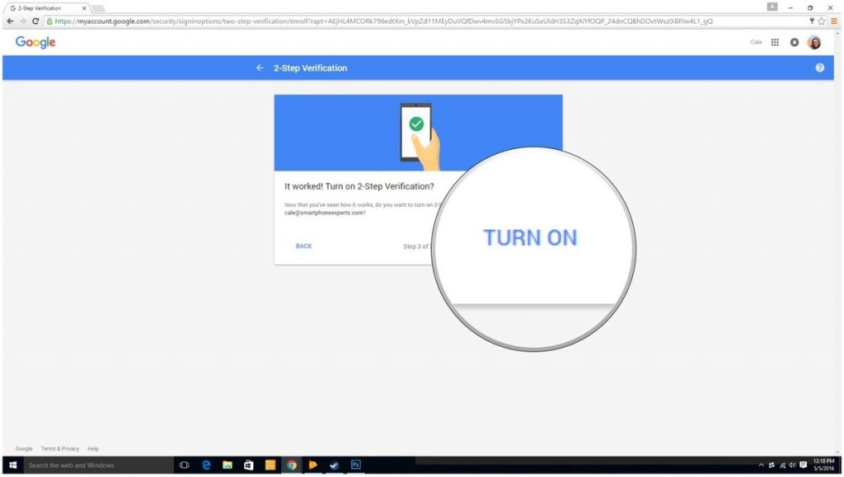Close the 2-Step Verification tab
844x477 pixels.
click(x=84, y=8)
